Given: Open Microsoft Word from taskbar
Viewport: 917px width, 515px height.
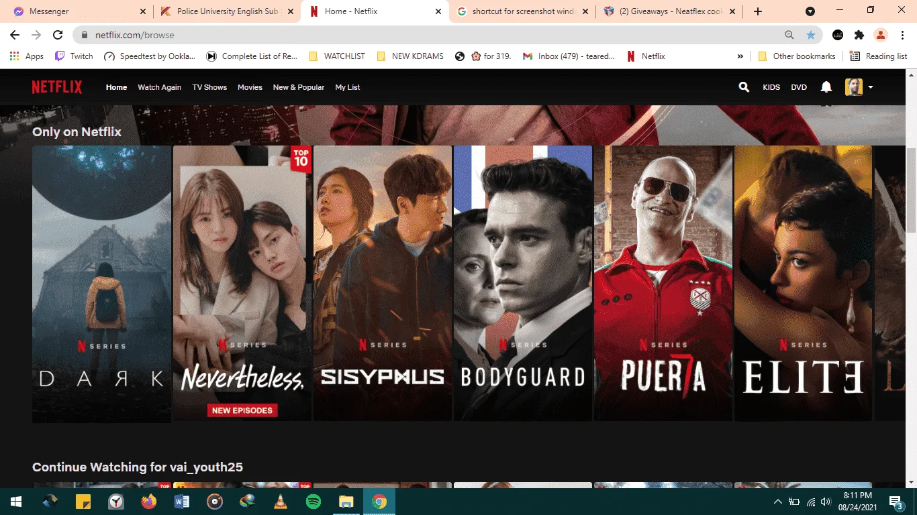Looking at the screenshot, I should pos(182,502).
